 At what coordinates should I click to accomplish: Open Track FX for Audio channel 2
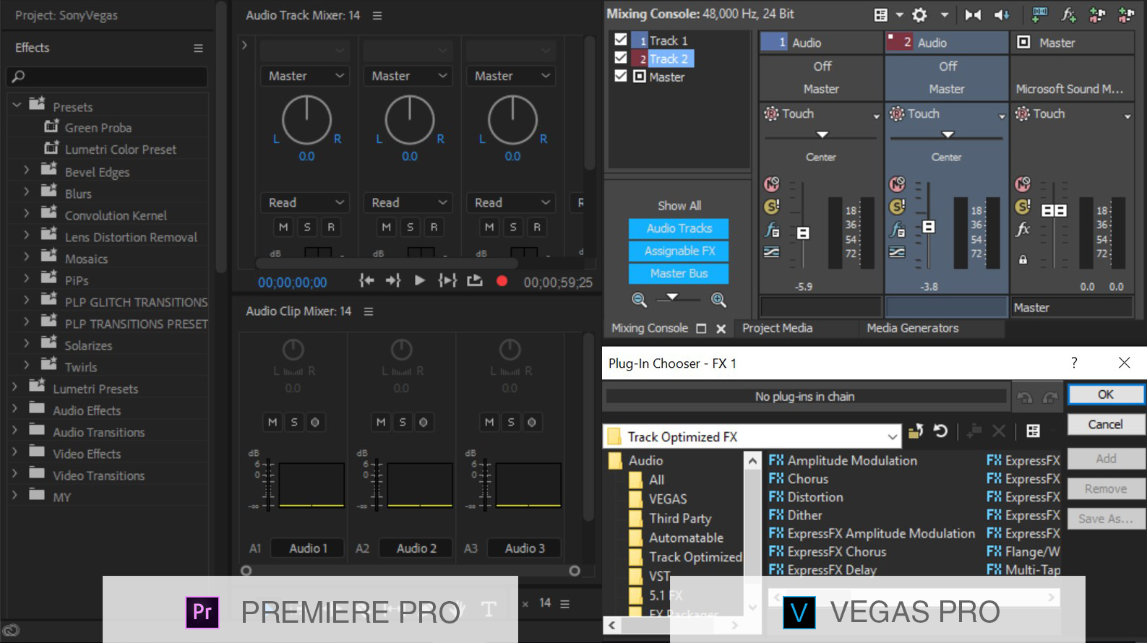click(897, 230)
